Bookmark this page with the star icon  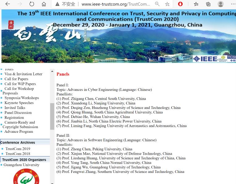pyautogui.click(x=167, y=4)
